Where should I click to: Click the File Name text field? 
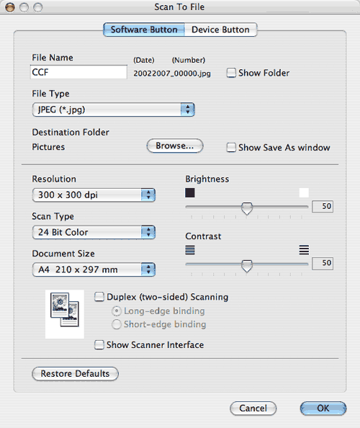(78, 72)
